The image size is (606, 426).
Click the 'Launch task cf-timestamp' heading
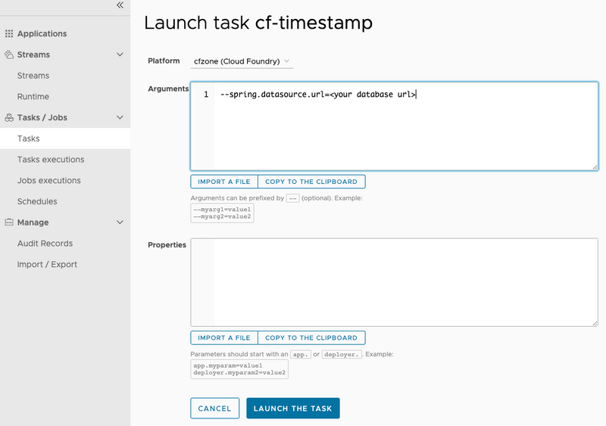[258, 23]
